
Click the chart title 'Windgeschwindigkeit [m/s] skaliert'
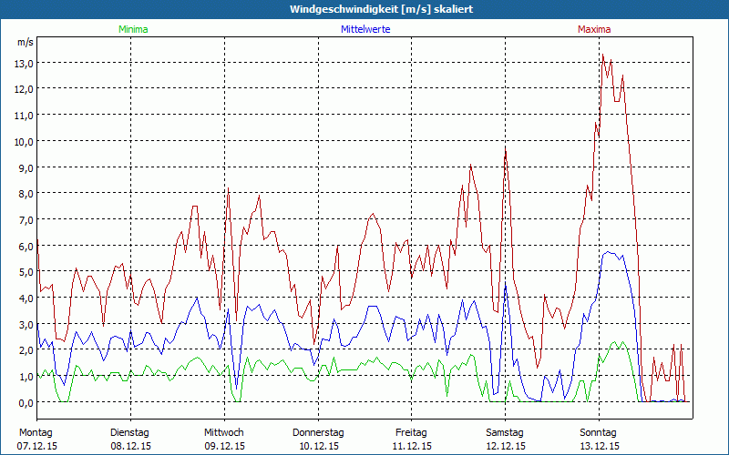pyautogui.click(x=381, y=9)
